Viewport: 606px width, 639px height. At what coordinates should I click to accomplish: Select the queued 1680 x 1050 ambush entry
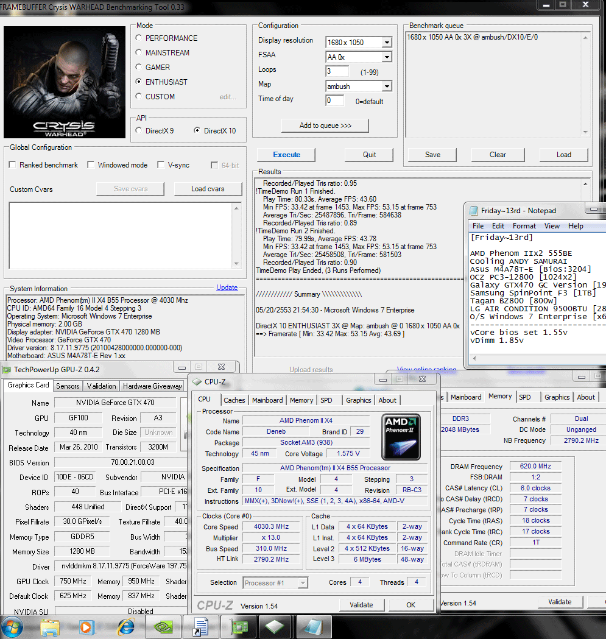pos(473,37)
